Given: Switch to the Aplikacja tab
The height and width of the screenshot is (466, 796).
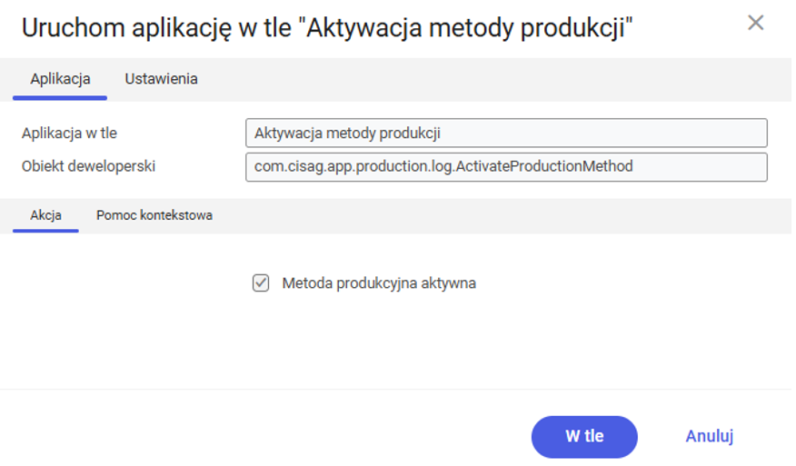Looking at the screenshot, I should pos(60,79).
